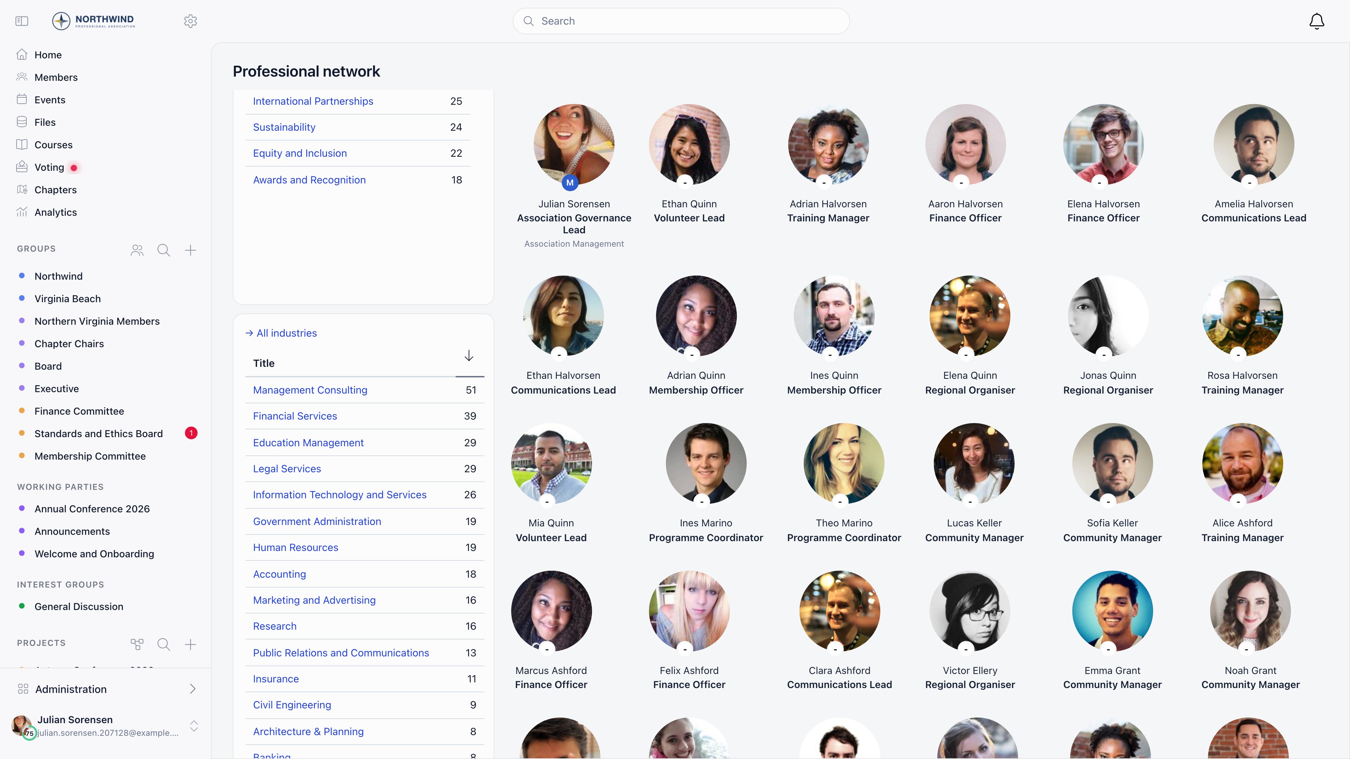Viewport: 1350px width, 759px height.
Task: Click the Files database icon
Action: click(x=21, y=122)
